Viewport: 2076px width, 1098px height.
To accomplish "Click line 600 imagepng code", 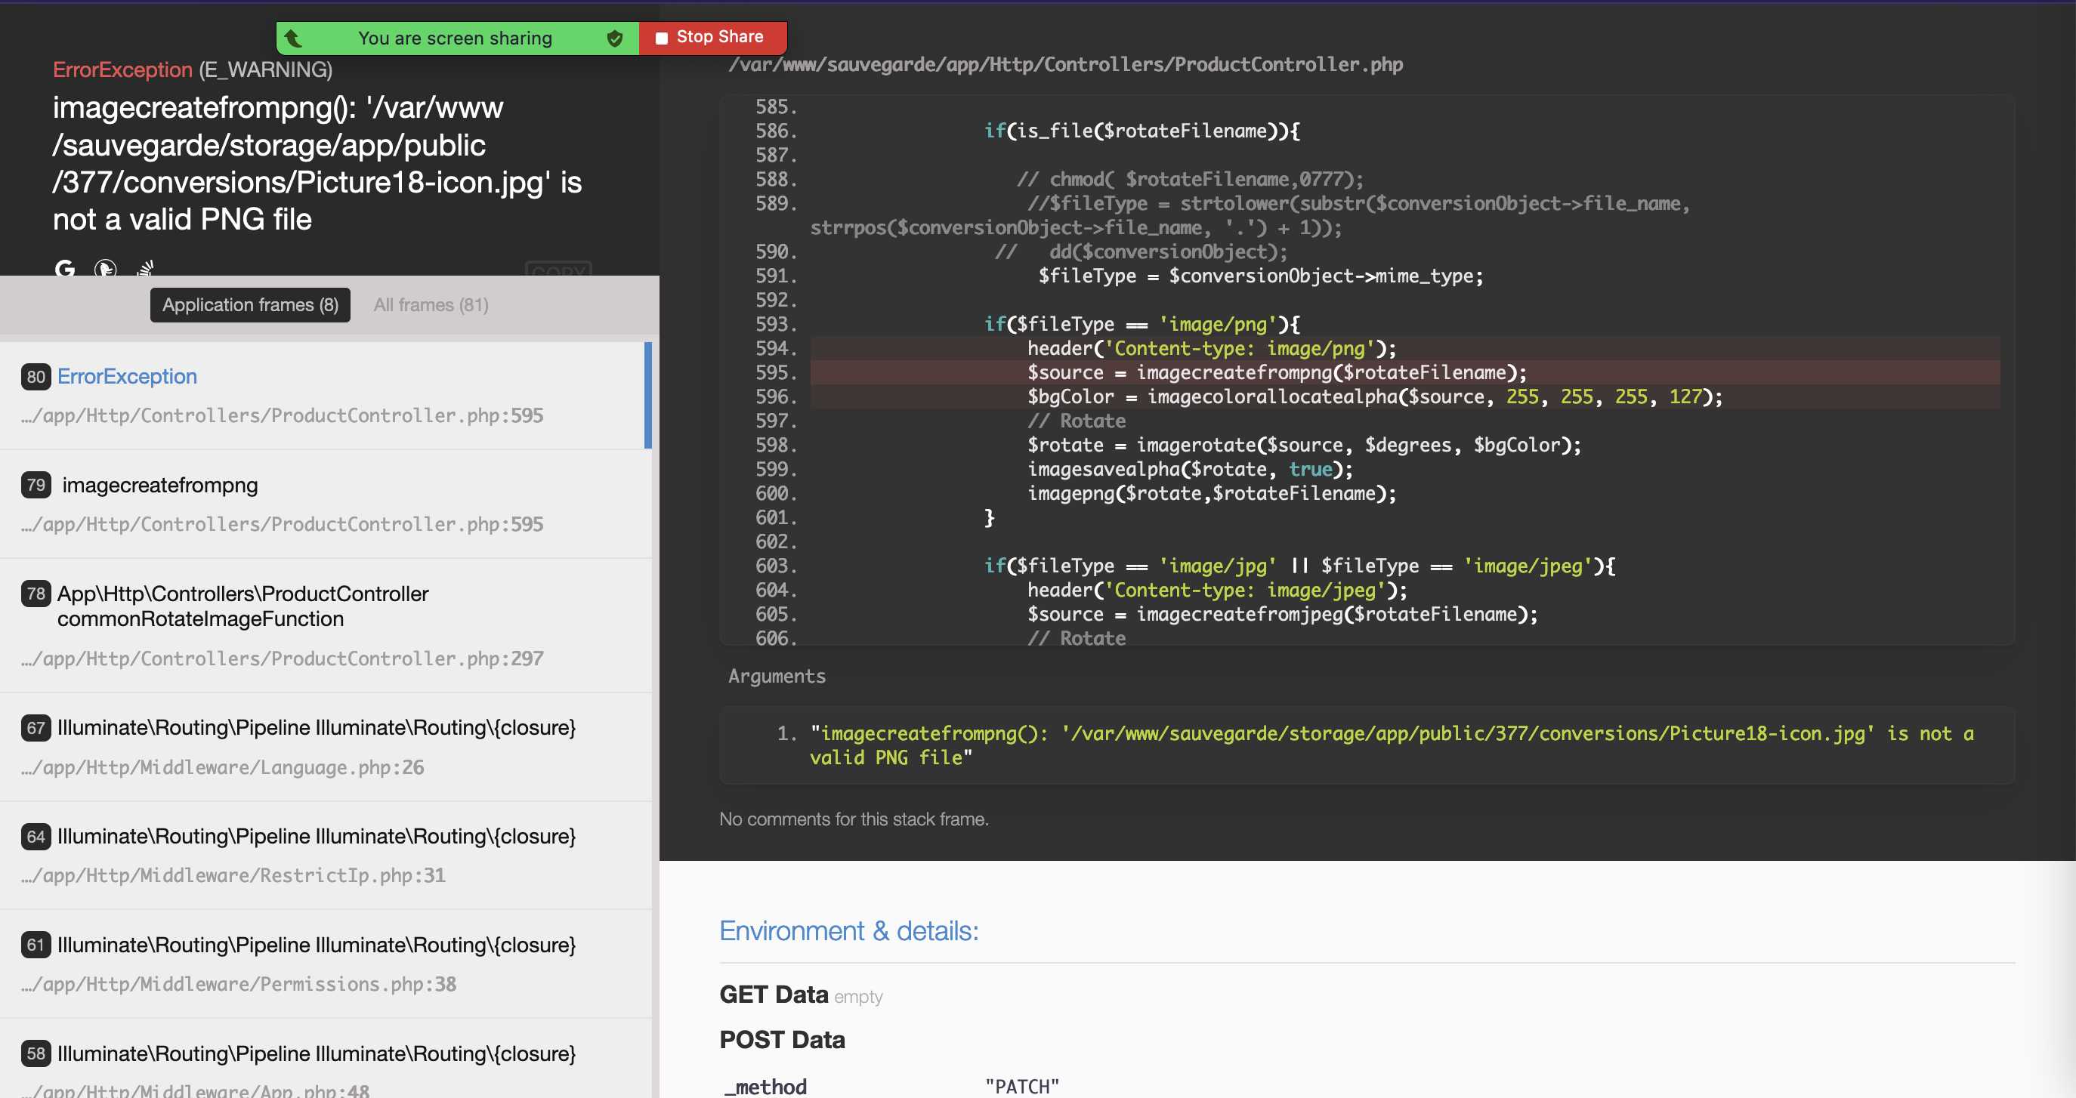I will 1211,493.
